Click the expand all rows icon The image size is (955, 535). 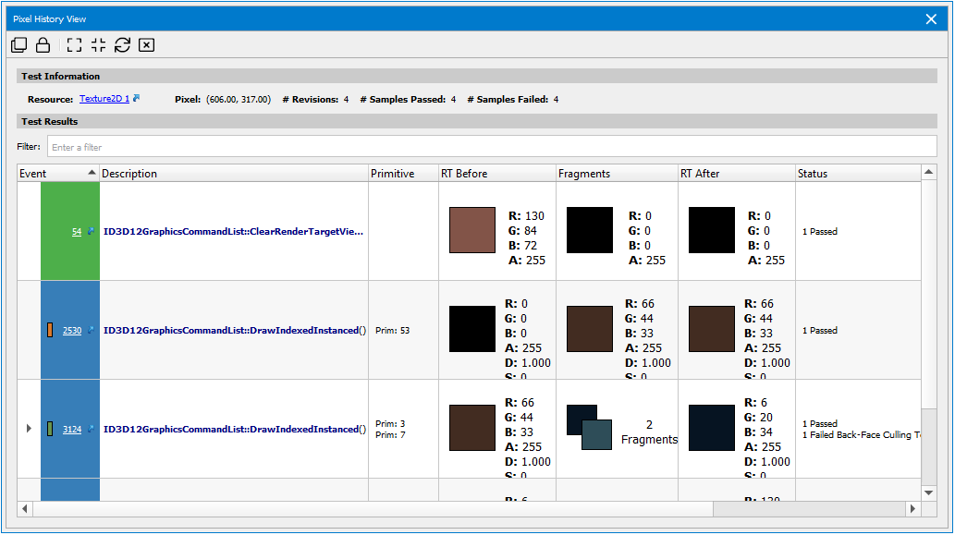pyautogui.click(x=75, y=45)
